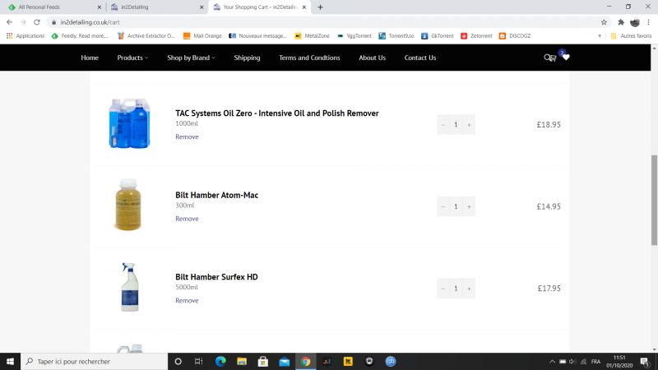Switch to the All Personal Feeds tab
The width and height of the screenshot is (658, 370).
49,7
